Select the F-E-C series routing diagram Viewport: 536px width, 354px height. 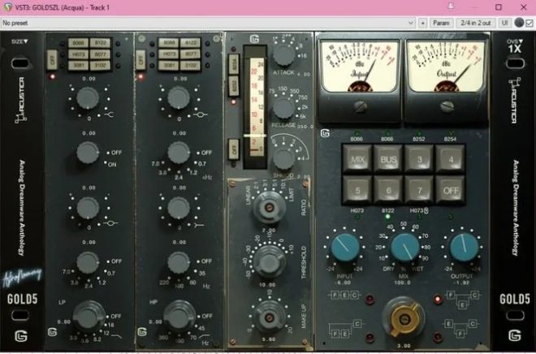tap(344, 295)
